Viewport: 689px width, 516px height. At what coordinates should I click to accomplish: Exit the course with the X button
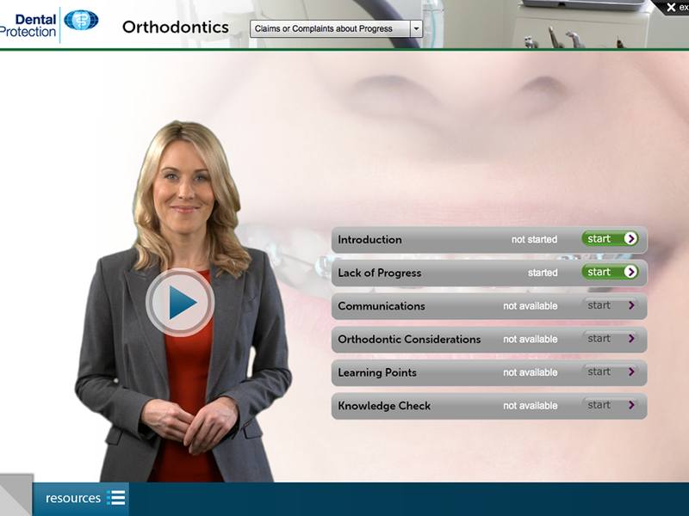click(671, 8)
